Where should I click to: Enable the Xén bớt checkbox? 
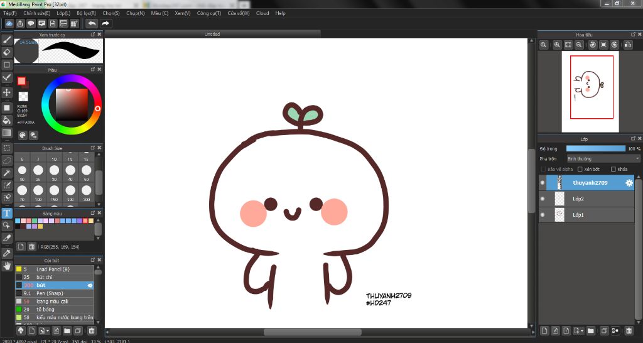[580, 169]
